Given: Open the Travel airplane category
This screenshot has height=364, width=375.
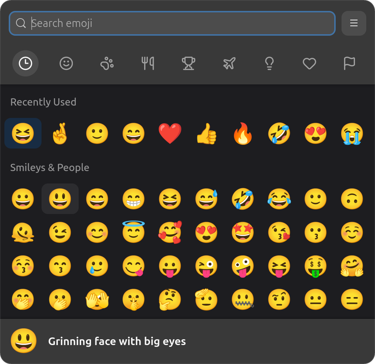Looking at the screenshot, I should 229,63.
